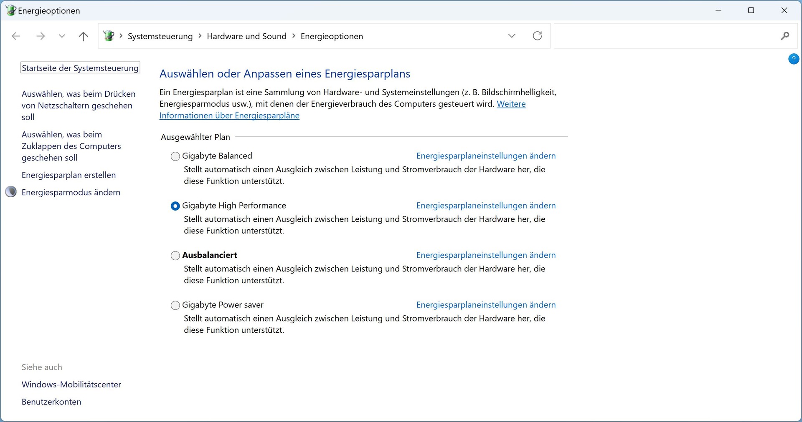The image size is (802, 422).
Task: Click the back navigation arrow
Action: pyautogui.click(x=16, y=36)
